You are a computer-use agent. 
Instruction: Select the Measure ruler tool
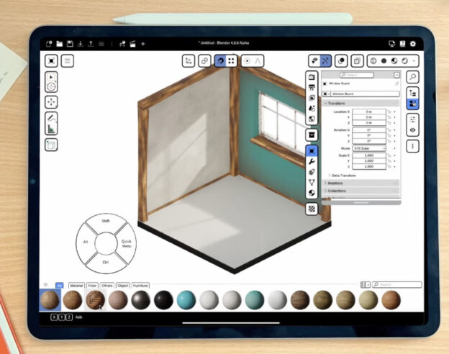point(51,129)
